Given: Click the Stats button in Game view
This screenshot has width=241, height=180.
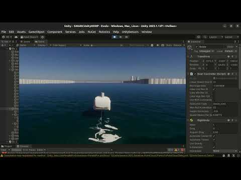Looking at the screenshot, I should (169, 45).
